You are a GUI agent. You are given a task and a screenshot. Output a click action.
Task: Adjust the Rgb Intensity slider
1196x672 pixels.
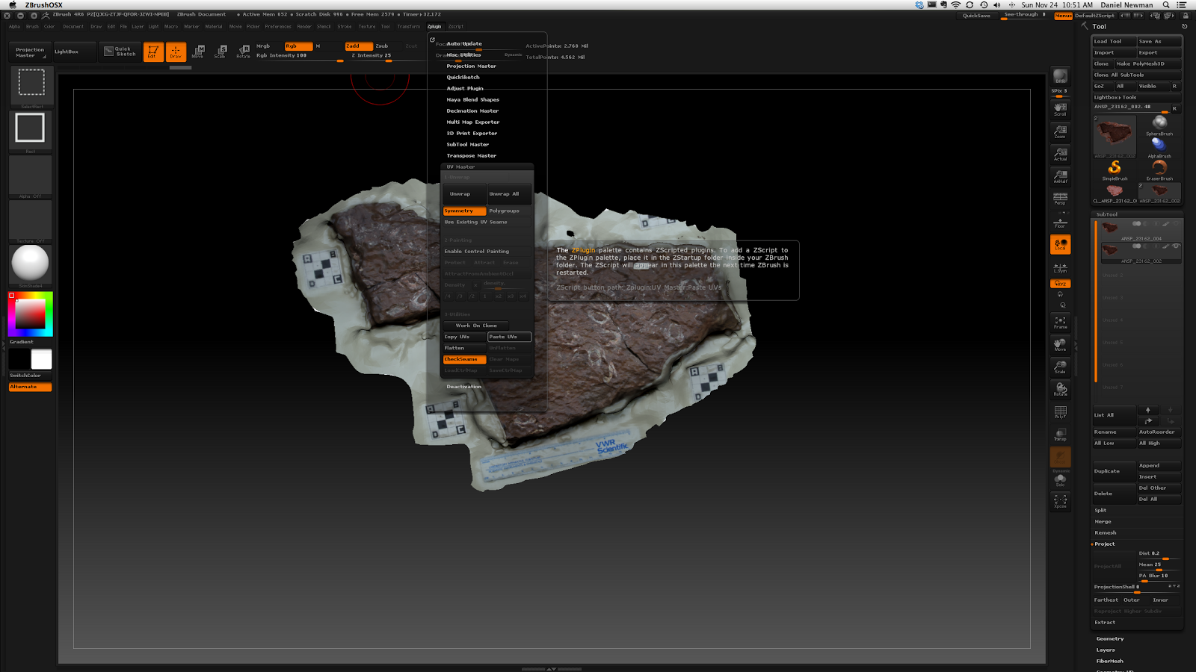(x=299, y=56)
